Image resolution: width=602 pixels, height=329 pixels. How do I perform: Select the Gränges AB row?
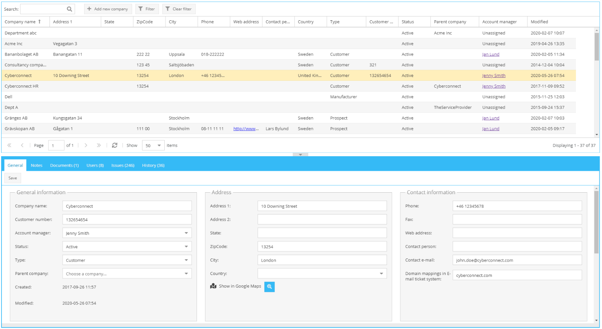(288, 118)
